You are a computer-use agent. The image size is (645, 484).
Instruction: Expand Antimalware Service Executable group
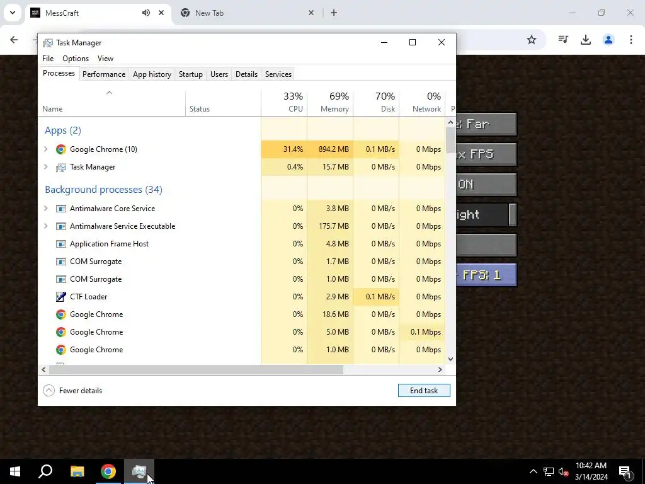pos(45,226)
